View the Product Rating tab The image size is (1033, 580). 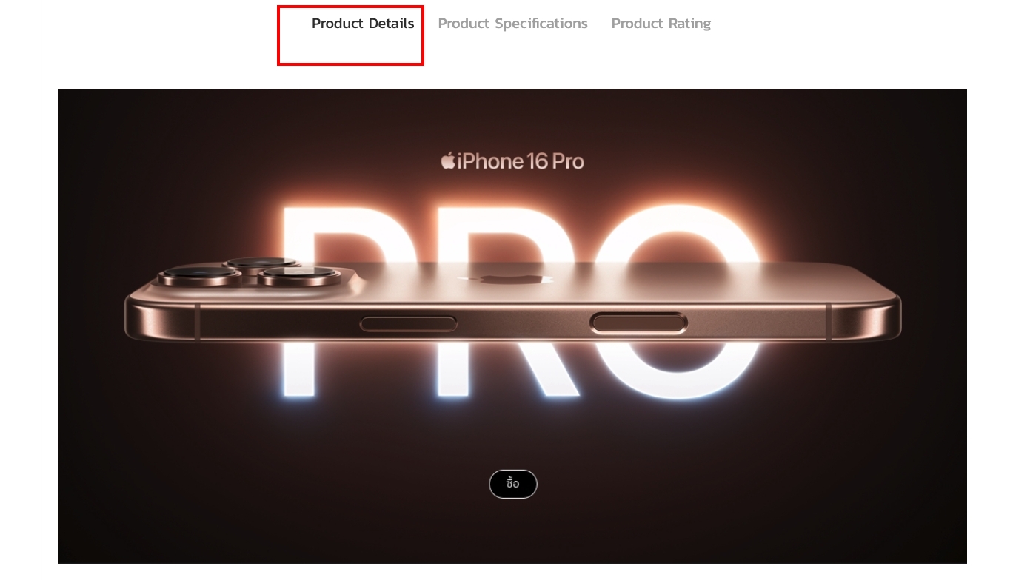[661, 24]
